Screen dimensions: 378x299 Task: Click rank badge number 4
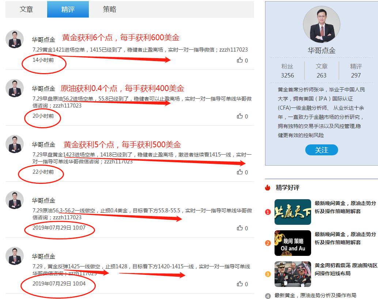268,296
